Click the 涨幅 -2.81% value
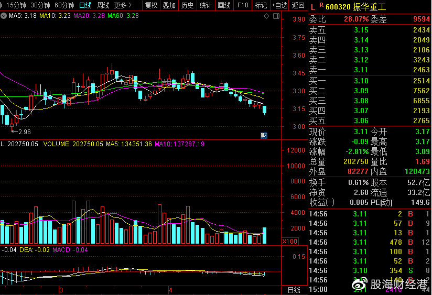432x295 pixels. click(x=357, y=151)
